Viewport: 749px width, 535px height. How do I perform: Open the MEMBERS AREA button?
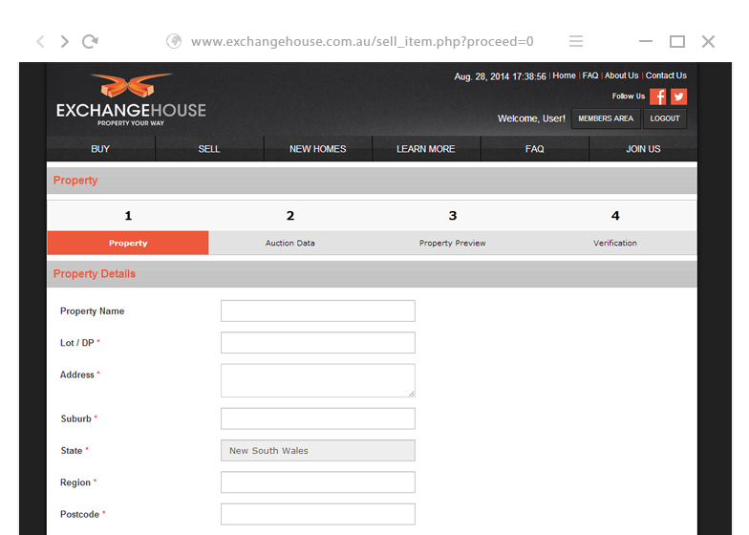click(x=606, y=118)
